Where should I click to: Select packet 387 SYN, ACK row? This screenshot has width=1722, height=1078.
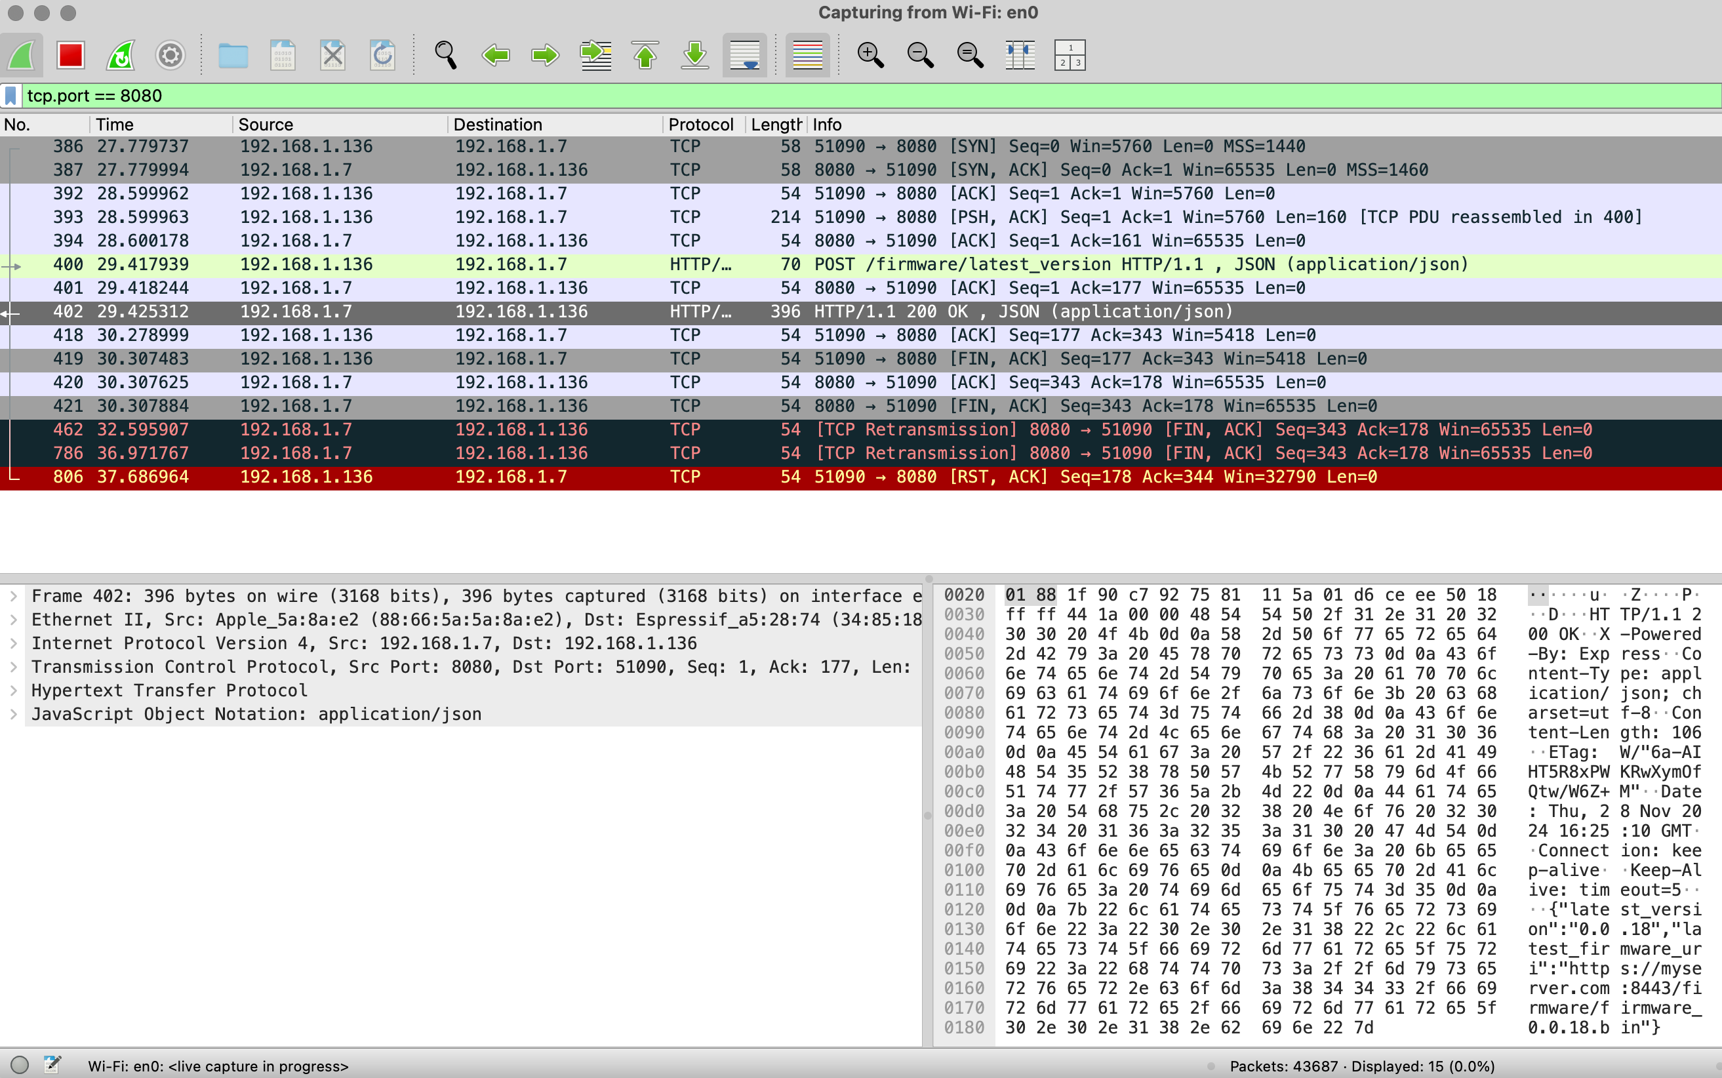coord(860,170)
